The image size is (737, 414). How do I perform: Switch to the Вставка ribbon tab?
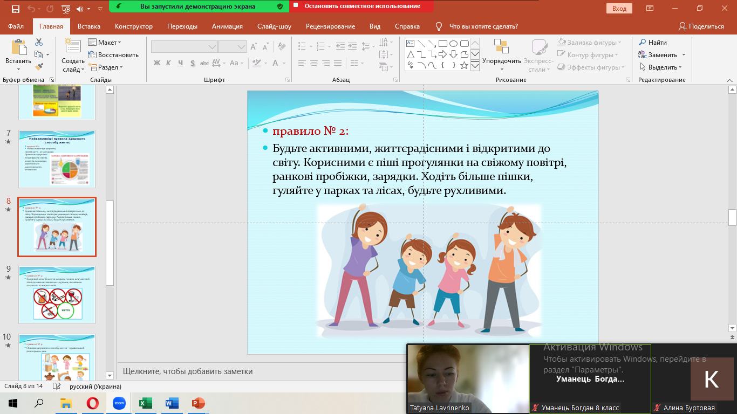[x=89, y=26]
